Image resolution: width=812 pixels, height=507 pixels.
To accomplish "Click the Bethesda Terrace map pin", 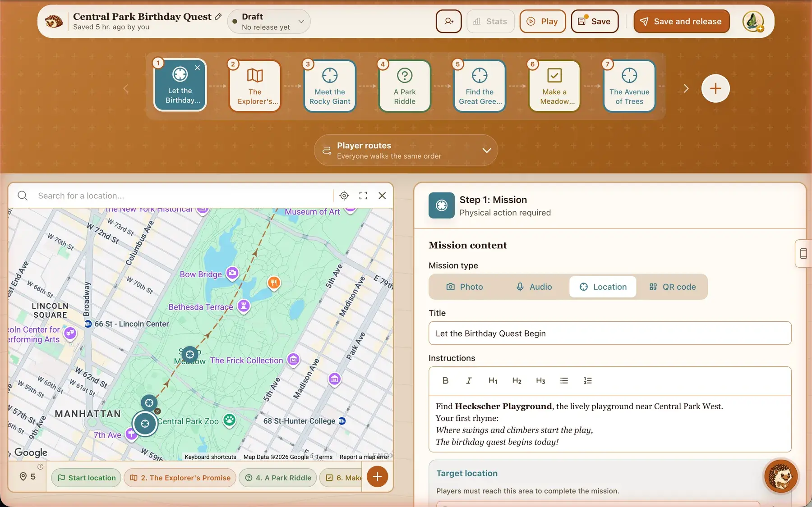I will pyautogui.click(x=244, y=306).
